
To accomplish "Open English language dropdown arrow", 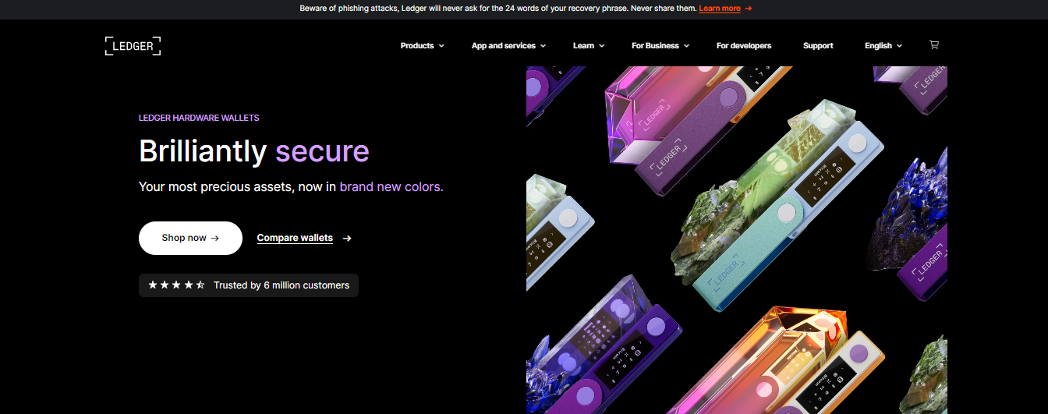I will click(x=899, y=46).
